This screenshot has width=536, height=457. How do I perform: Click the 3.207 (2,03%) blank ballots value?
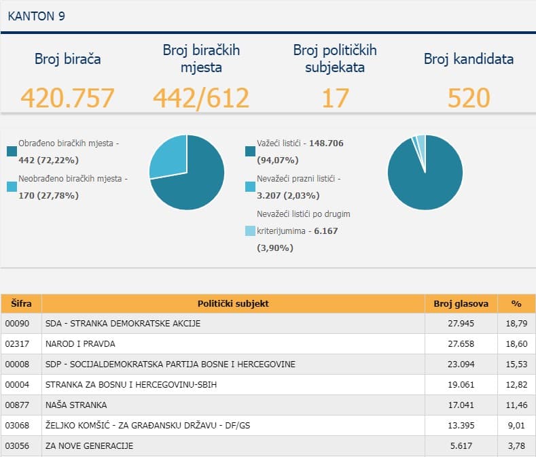288,195
